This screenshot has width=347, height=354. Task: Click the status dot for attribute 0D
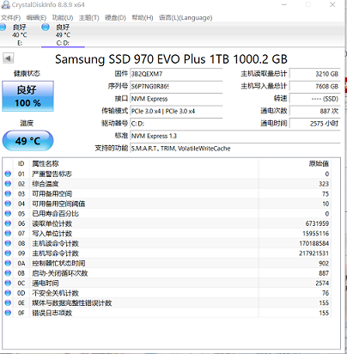(8, 293)
